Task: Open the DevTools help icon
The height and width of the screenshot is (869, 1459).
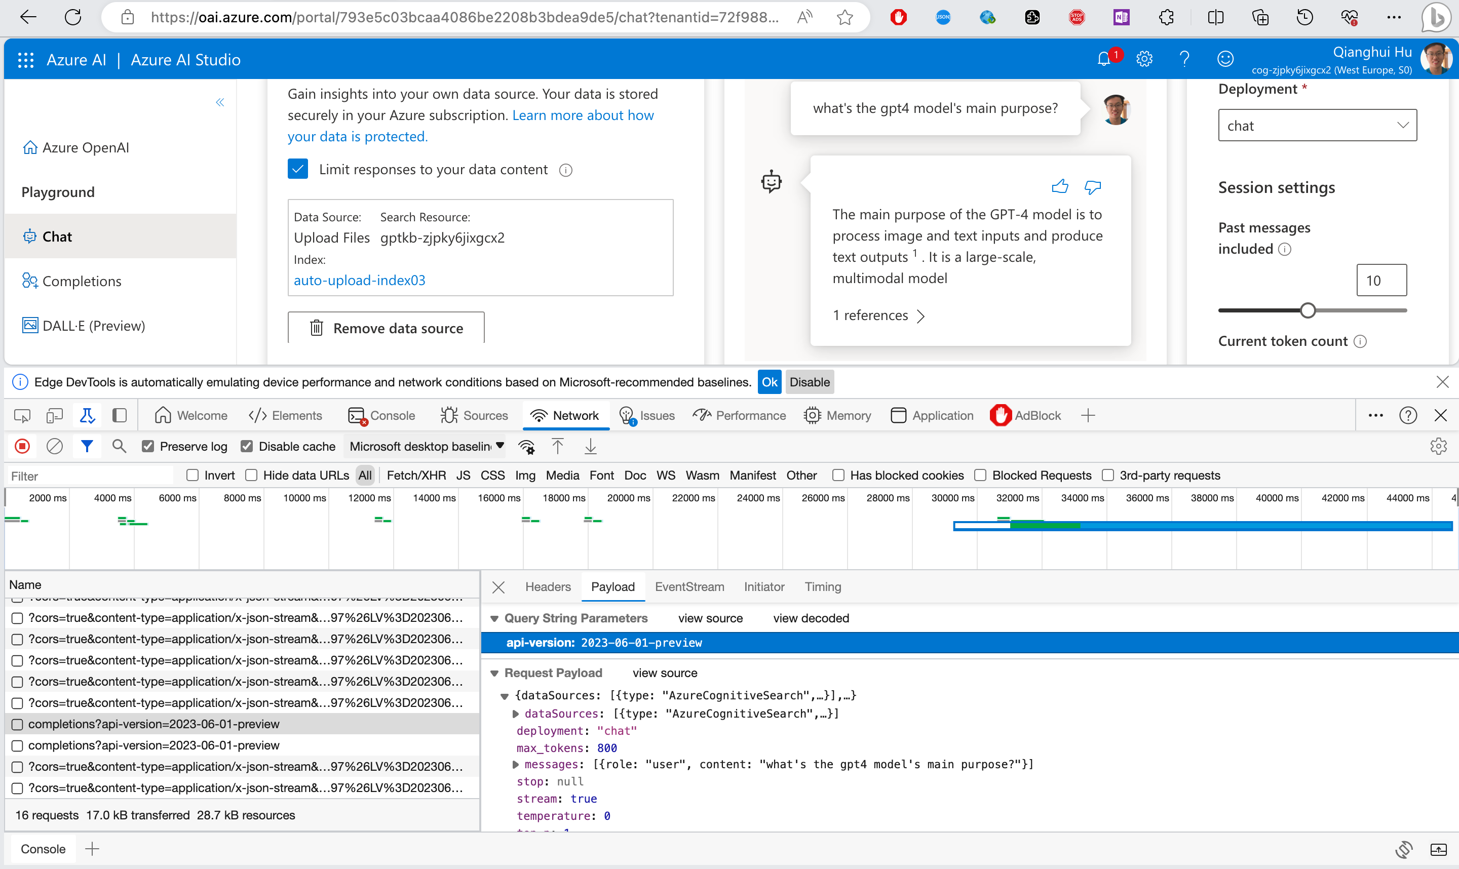Action: coord(1407,416)
